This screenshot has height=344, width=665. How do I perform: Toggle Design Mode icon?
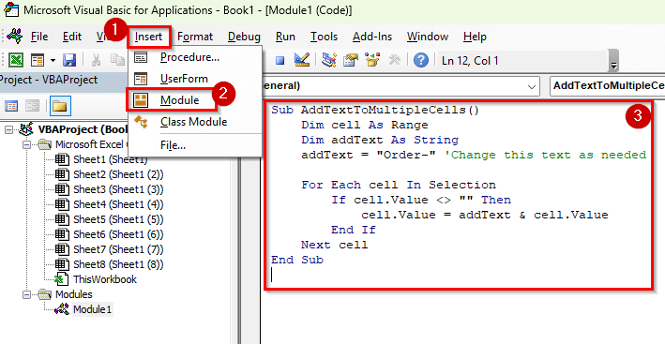302,60
